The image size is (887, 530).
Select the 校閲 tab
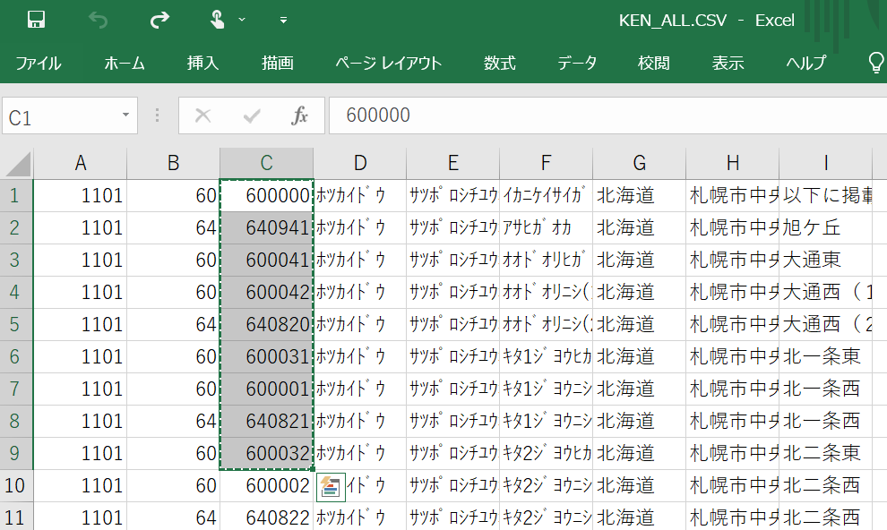[x=654, y=63]
